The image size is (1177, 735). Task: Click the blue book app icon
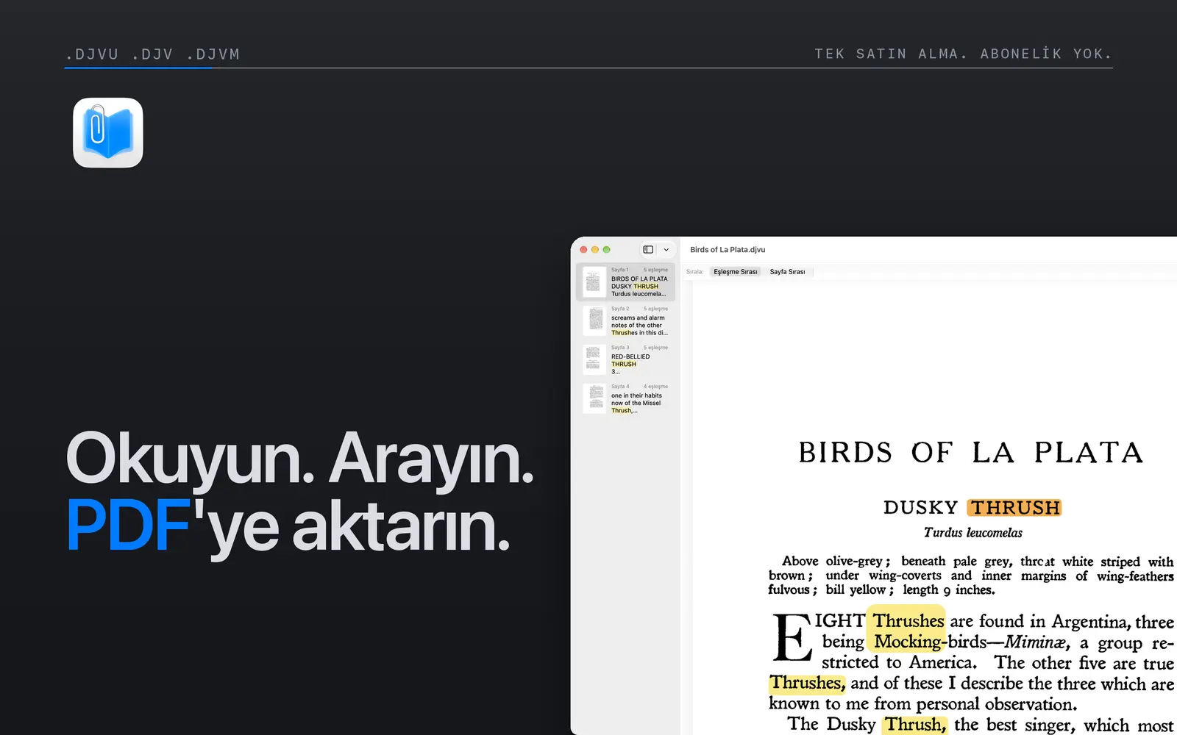click(108, 133)
